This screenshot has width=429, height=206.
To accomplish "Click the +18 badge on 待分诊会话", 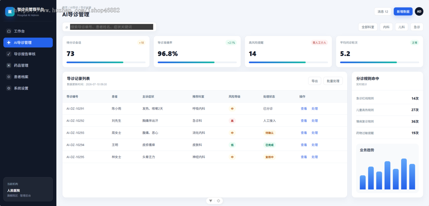I will [x=141, y=43].
